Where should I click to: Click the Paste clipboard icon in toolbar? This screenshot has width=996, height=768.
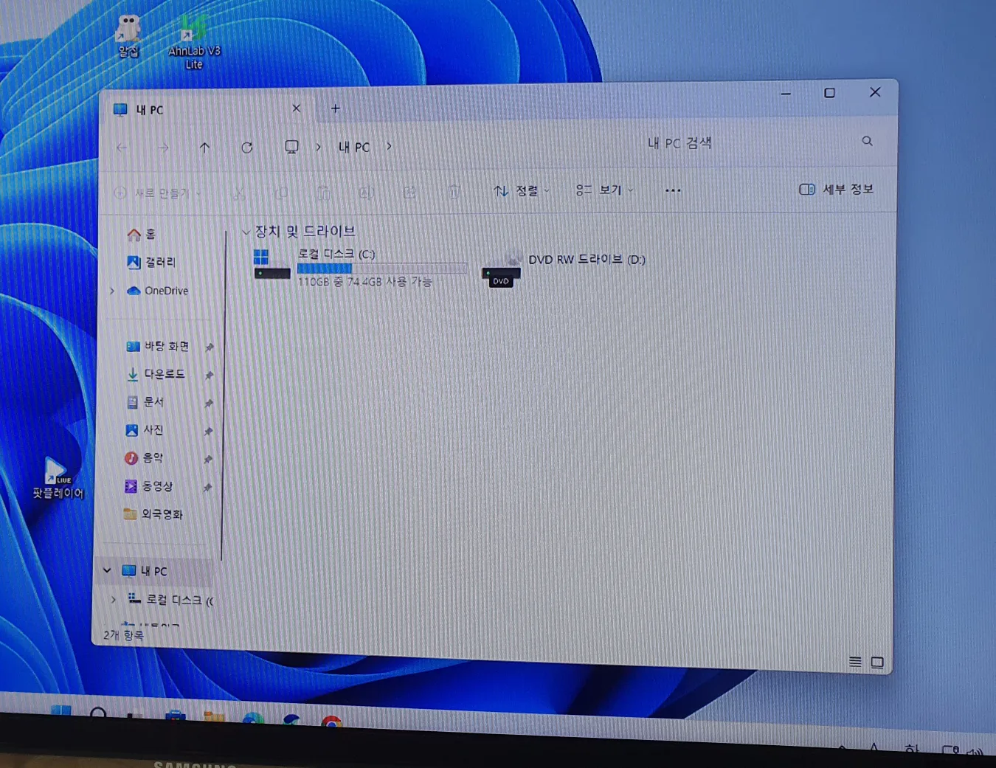pos(323,193)
